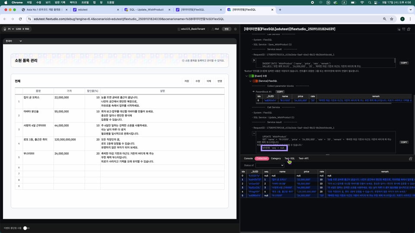Switch to the Category tab

[276, 158]
